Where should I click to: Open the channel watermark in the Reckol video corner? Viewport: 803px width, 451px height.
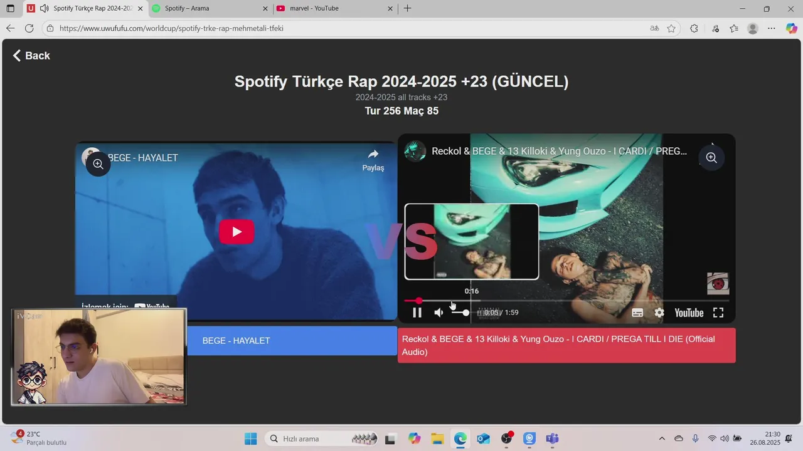(718, 284)
